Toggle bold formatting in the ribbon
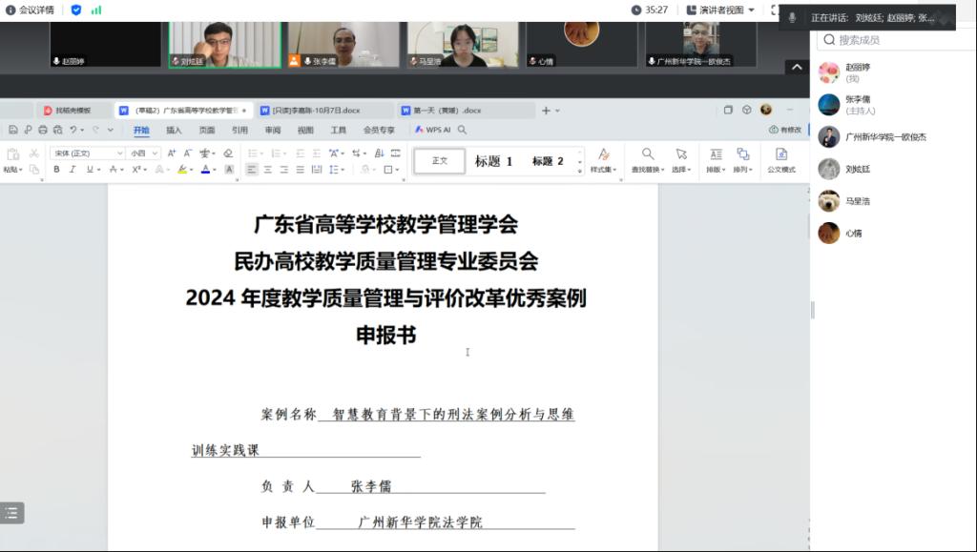This screenshot has height=552, width=977. click(56, 170)
